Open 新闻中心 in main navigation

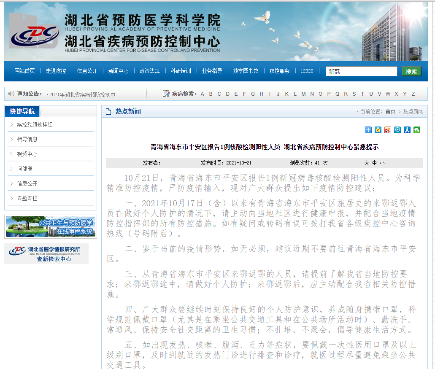[x=118, y=71]
